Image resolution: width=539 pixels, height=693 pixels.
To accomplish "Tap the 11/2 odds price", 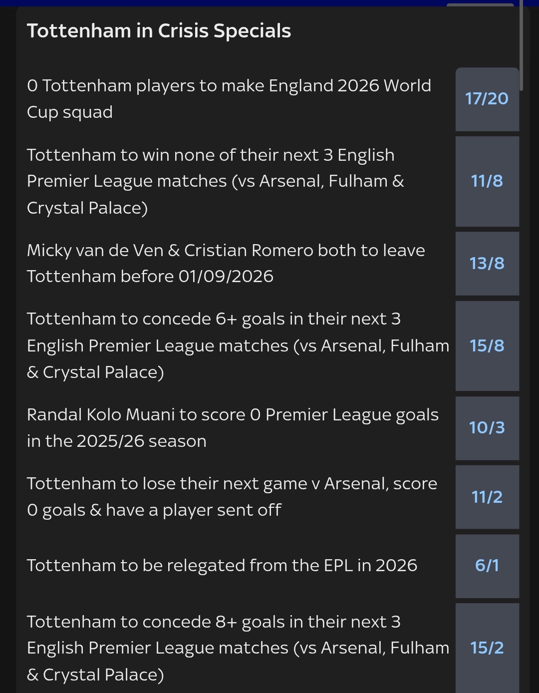I will (x=487, y=497).
